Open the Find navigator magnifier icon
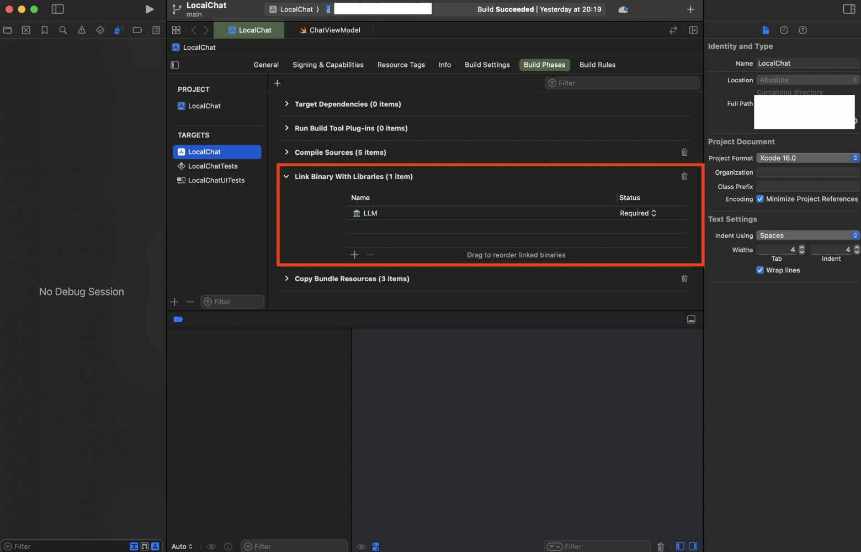This screenshot has height=552, width=861. (x=63, y=30)
